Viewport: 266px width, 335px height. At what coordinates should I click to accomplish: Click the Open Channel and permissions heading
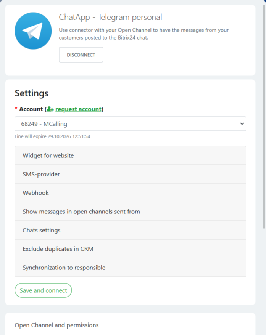click(x=56, y=325)
